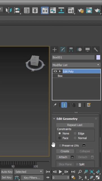Expand Edit Poly sub-object levels
This screenshot has width=102, height=181.
[60, 71]
